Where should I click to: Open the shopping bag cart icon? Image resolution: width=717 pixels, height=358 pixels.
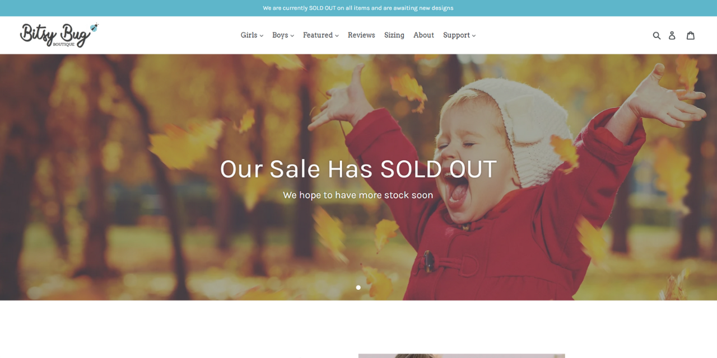tap(691, 35)
